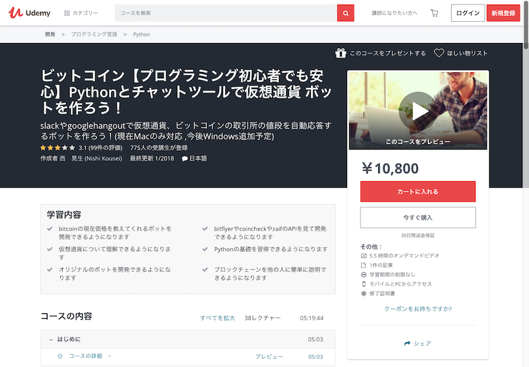Click checkmark beside オリジナルのボット item
529x367 pixels.
[50, 270]
